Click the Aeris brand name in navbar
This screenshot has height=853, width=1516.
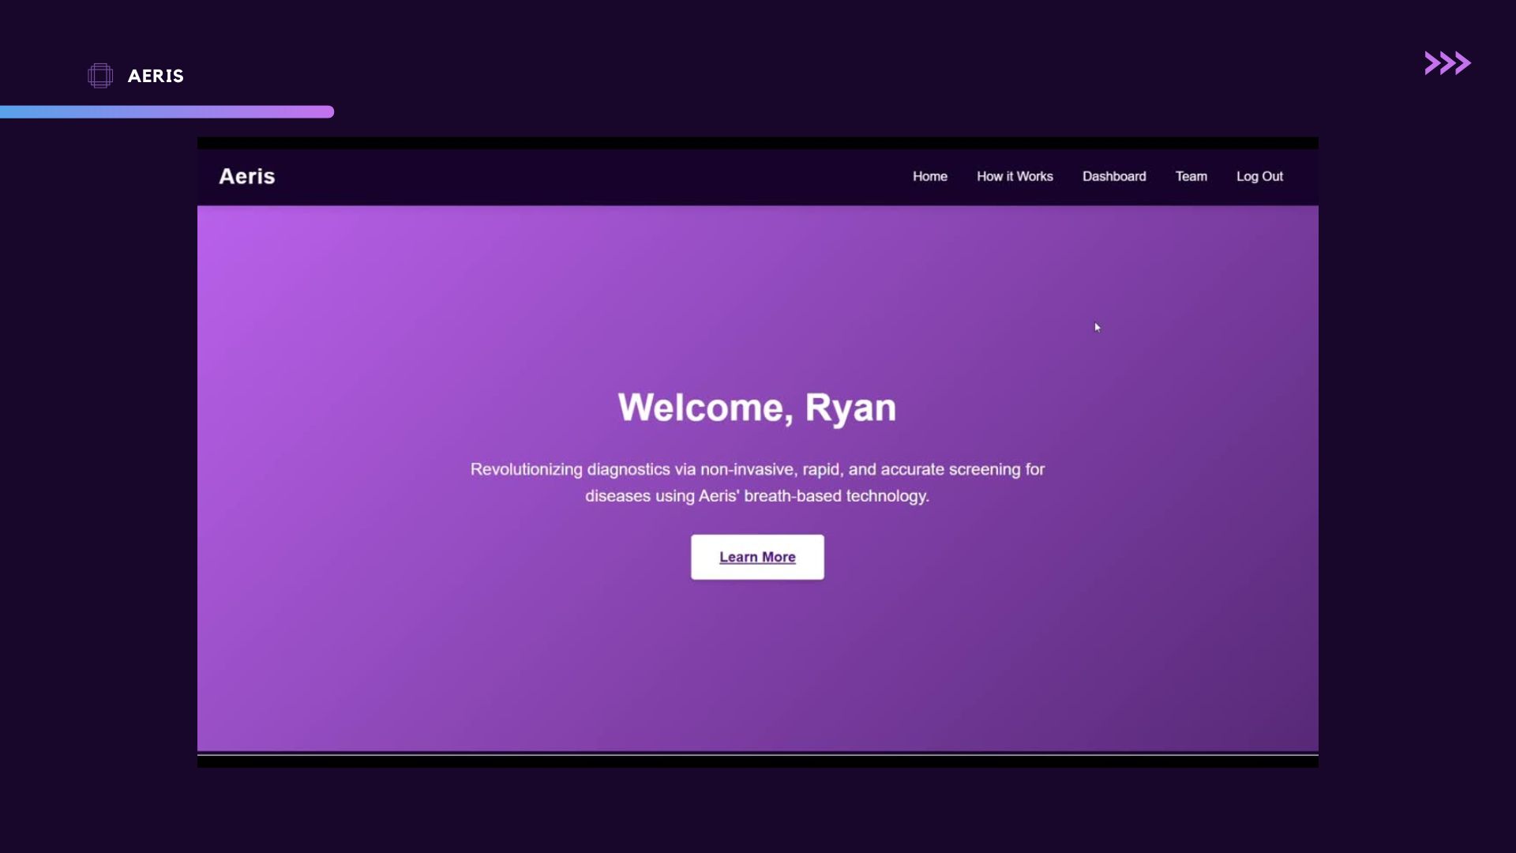(x=246, y=176)
